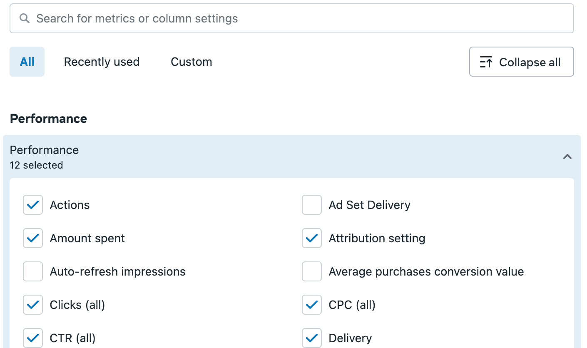Click the Amount spent label

coord(87,238)
